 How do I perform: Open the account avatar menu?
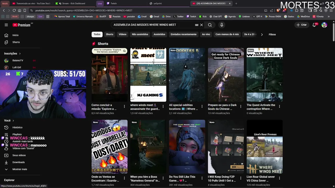tap(324, 25)
